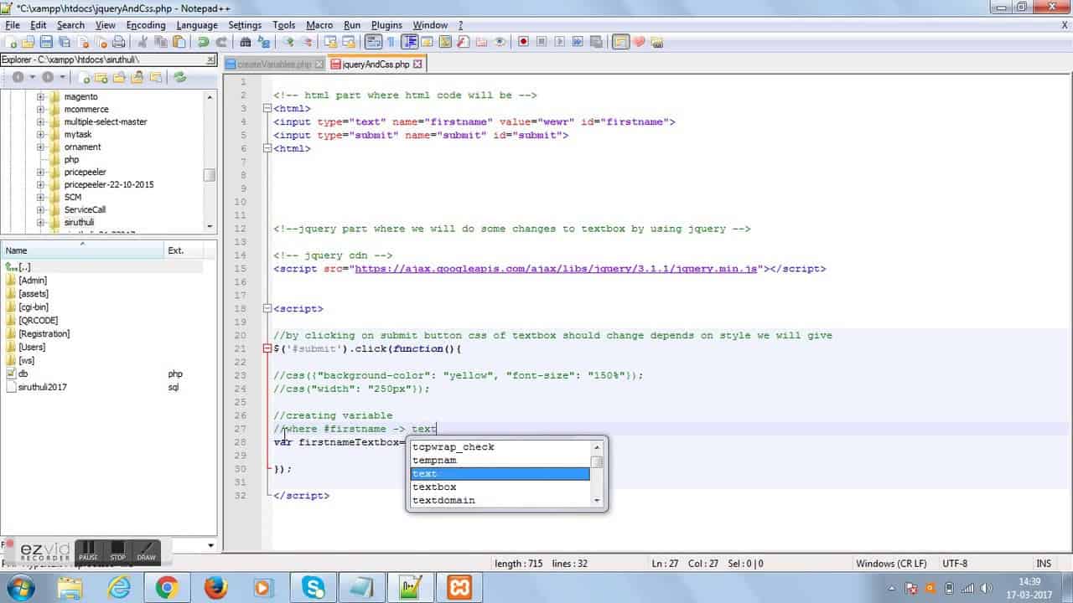Expand the multiple-select-master tree node

pos(40,122)
